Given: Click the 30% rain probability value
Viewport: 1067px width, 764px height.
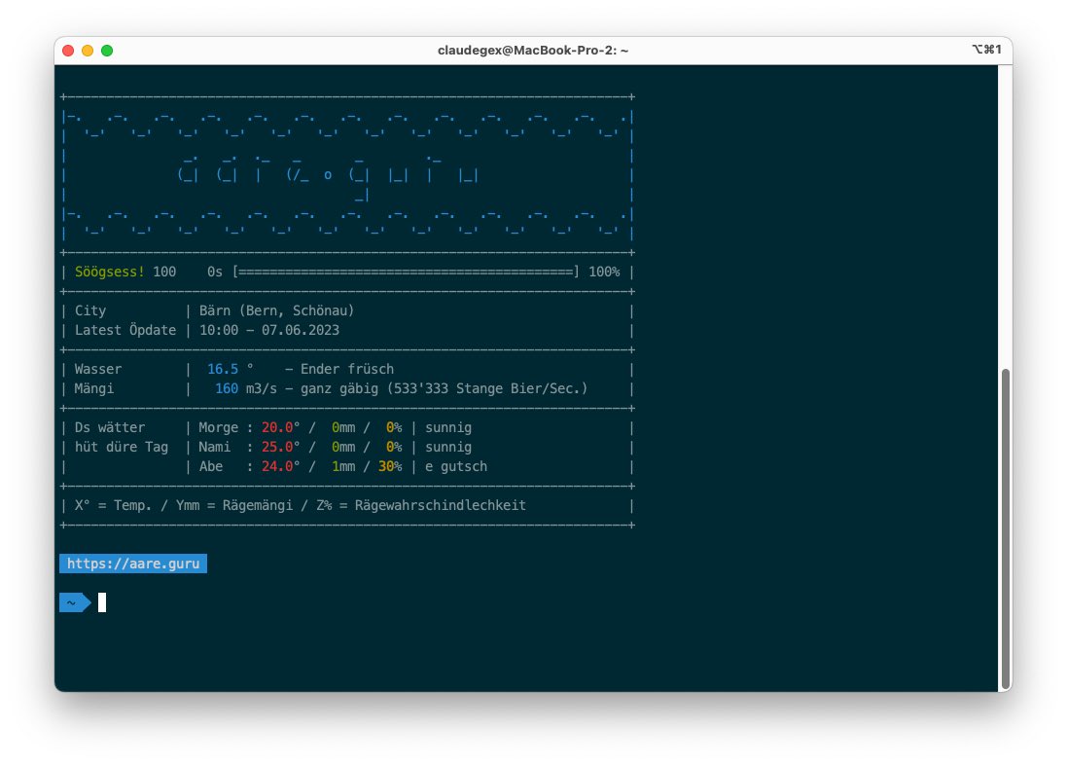Looking at the screenshot, I should click(x=390, y=466).
